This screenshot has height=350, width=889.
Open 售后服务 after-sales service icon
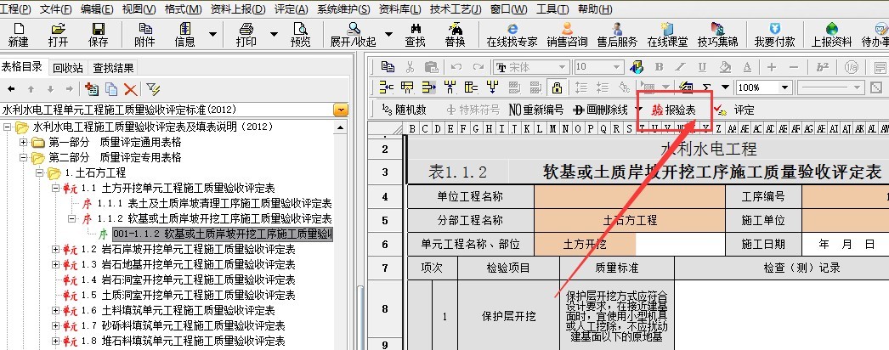tap(617, 35)
